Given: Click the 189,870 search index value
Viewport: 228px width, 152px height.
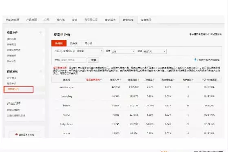Looking at the screenshot, I should [x=134, y=96].
